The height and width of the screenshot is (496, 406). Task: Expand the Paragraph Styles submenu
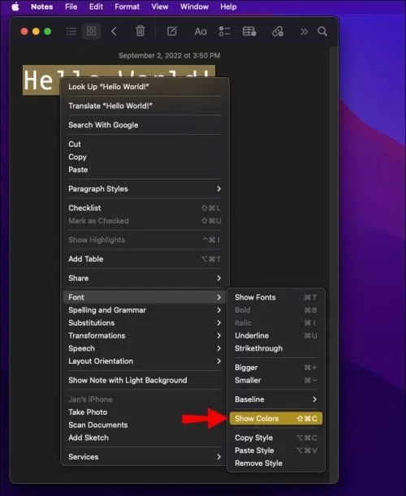(x=145, y=189)
